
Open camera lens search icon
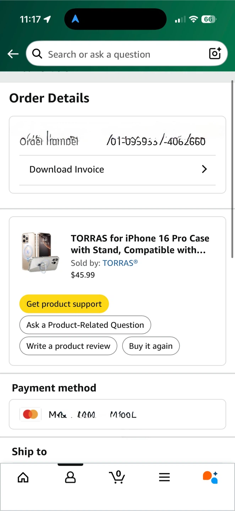point(215,54)
